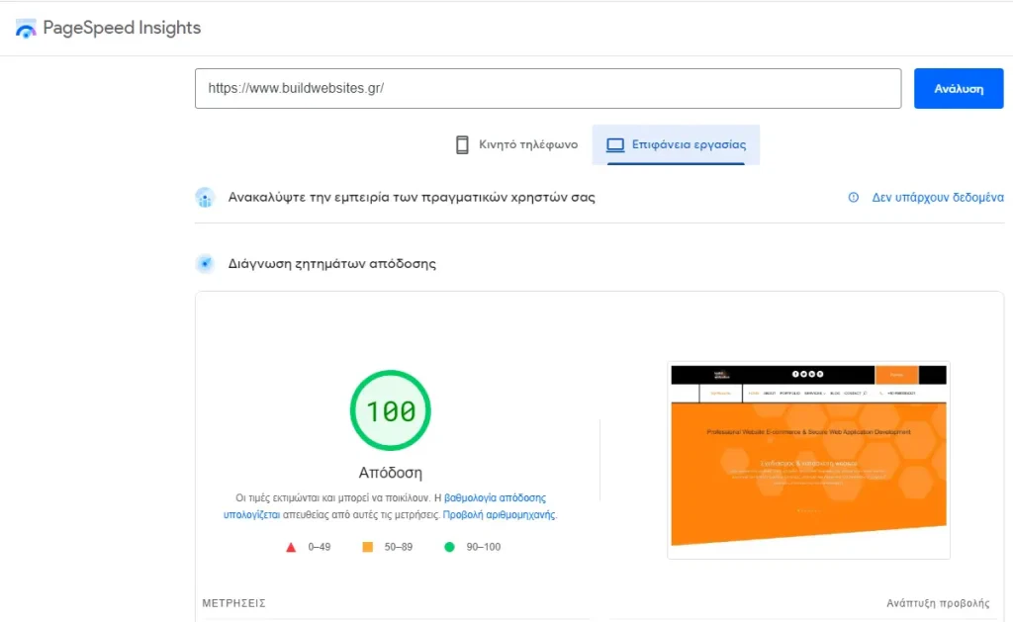Click the laptop icon for desktop view

[x=615, y=144]
